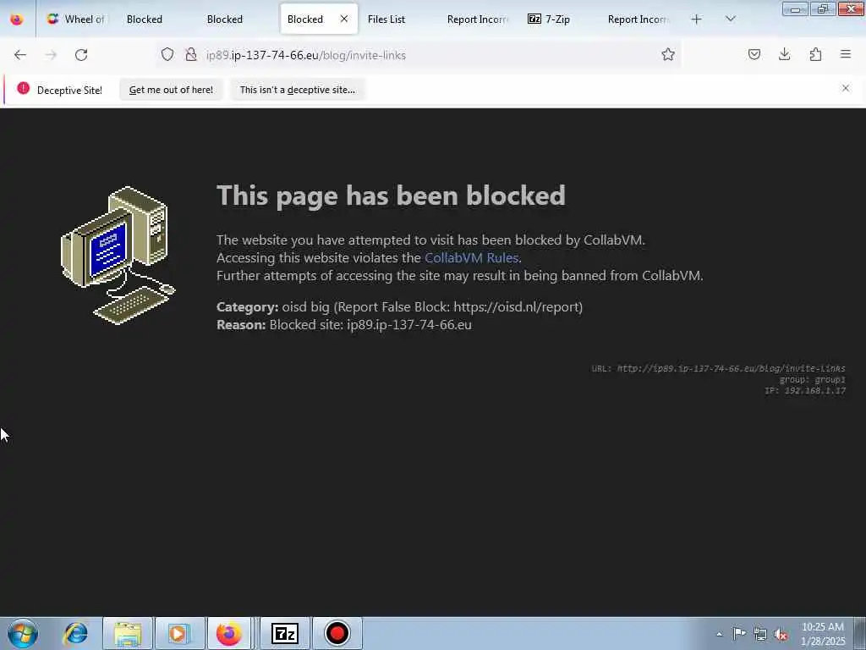Click the forward navigation arrow
866x650 pixels.
[x=51, y=55]
